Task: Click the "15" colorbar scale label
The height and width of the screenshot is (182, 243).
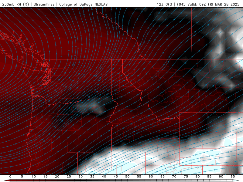Action: tap(45, 177)
